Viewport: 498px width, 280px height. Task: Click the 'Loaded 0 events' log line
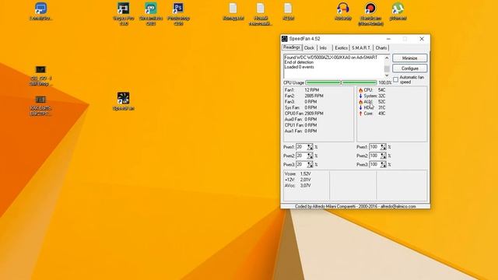click(x=299, y=67)
